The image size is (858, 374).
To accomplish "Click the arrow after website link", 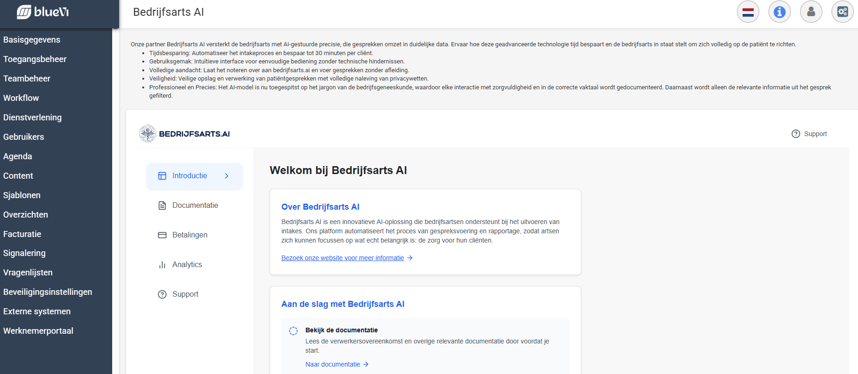I will (x=410, y=258).
